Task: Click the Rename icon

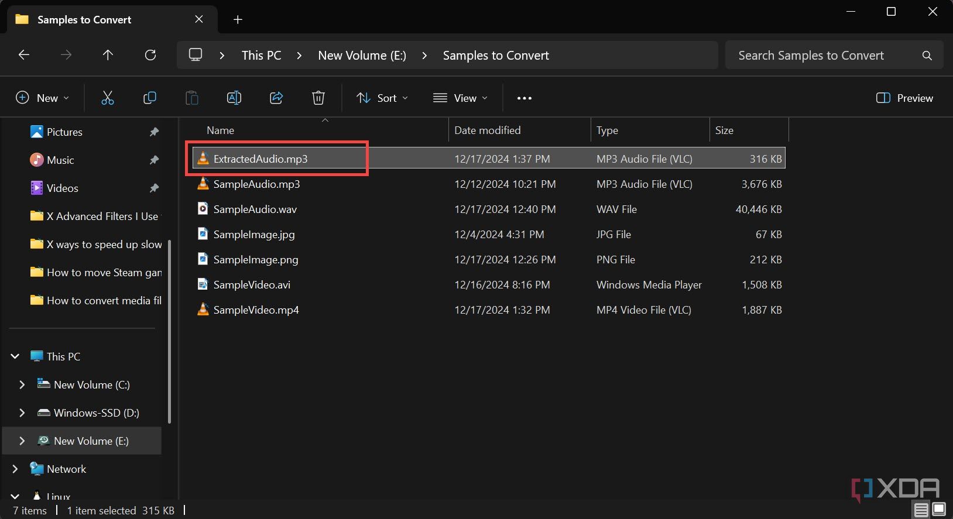Action: (x=234, y=98)
